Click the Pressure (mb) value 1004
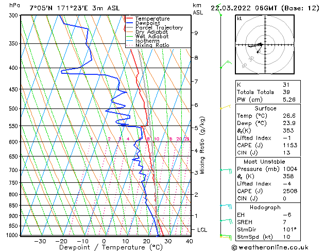324x251 pixels. pos(290,169)
